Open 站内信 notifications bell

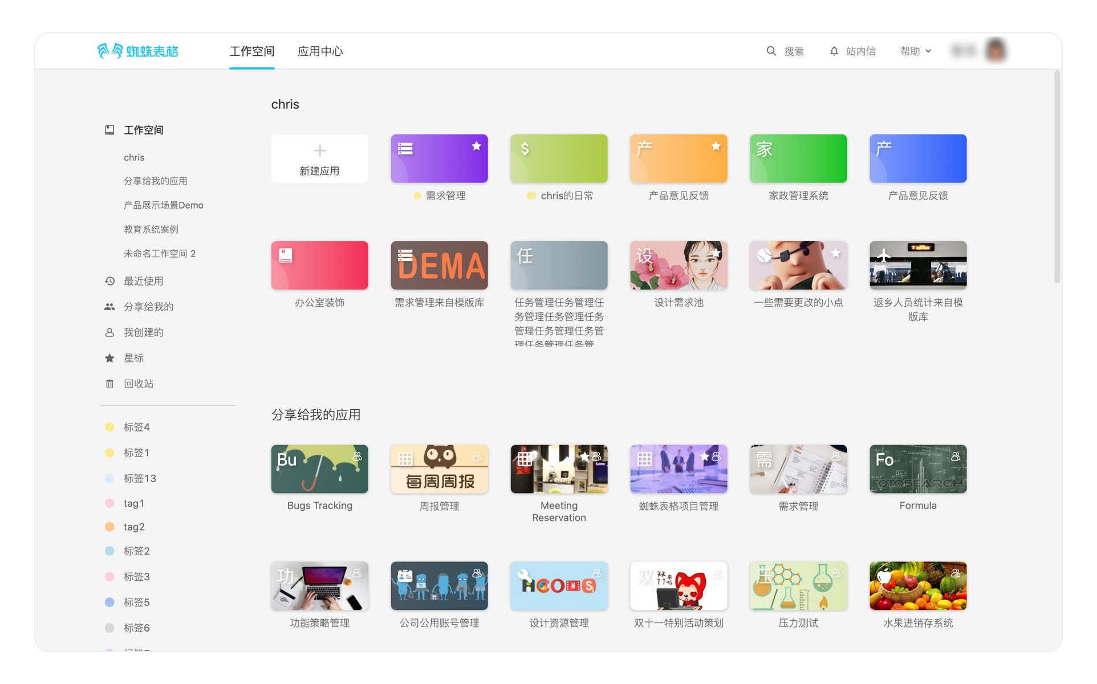tap(834, 51)
